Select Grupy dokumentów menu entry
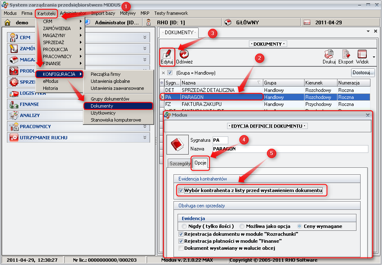The image size is (382, 265). point(118,99)
